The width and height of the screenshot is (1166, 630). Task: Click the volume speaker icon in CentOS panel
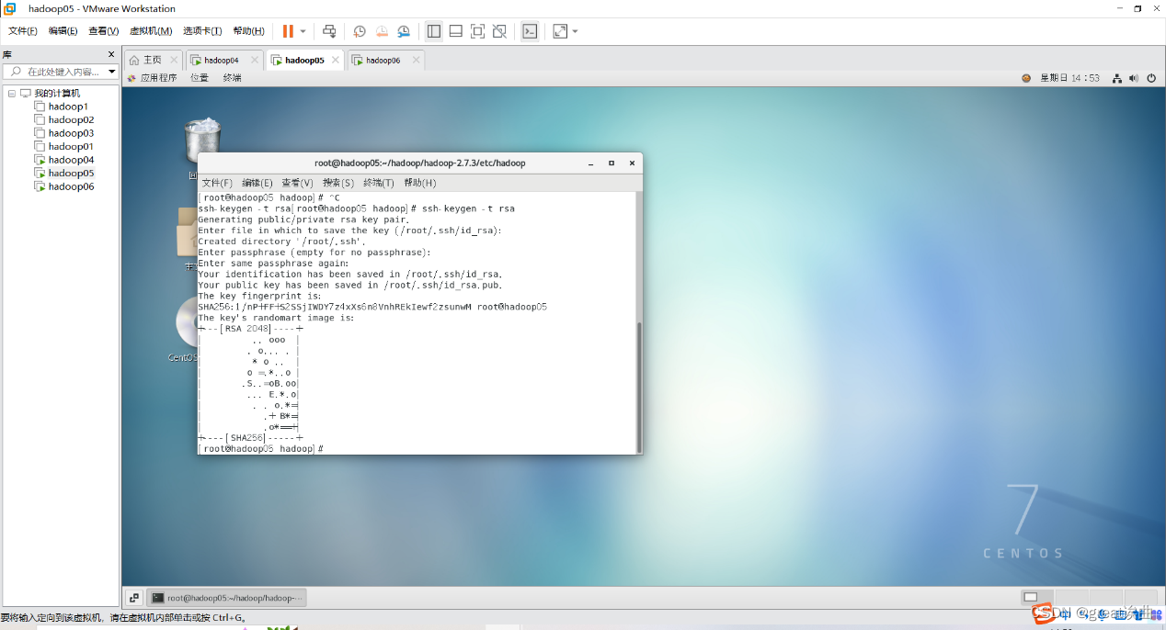(x=1134, y=78)
